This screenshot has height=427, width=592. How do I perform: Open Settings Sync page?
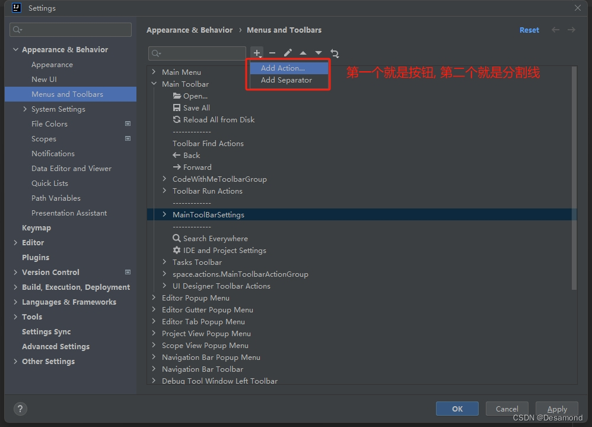click(x=46, y=331)
